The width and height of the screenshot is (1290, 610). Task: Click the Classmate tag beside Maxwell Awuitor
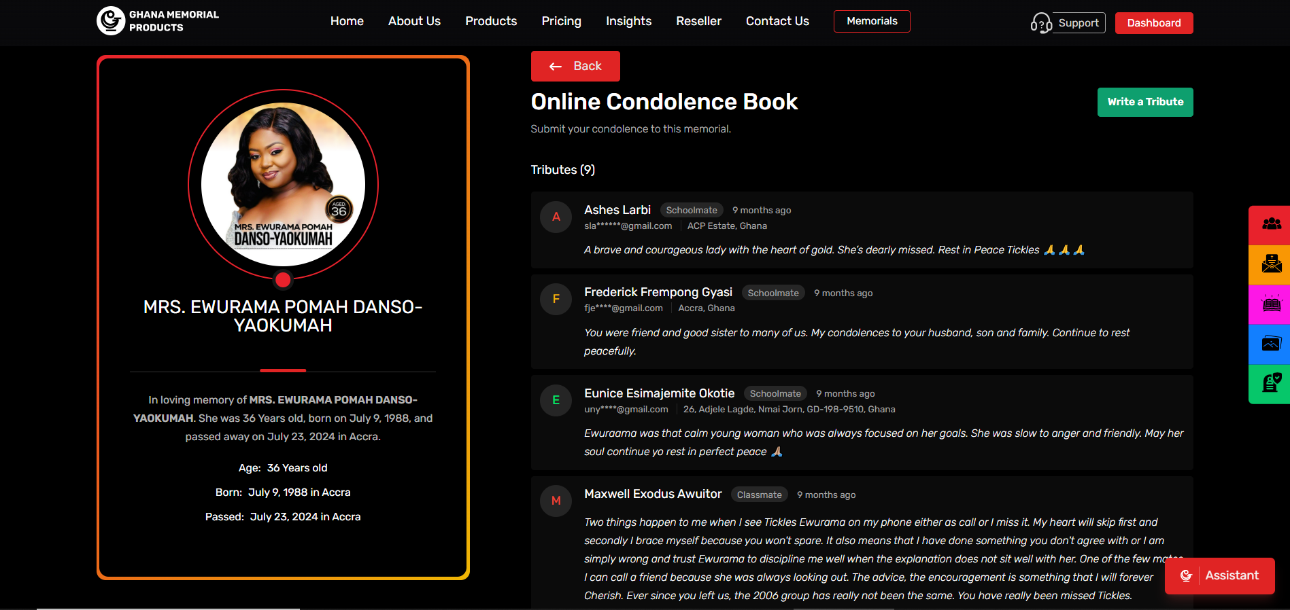tap(759, 495)
